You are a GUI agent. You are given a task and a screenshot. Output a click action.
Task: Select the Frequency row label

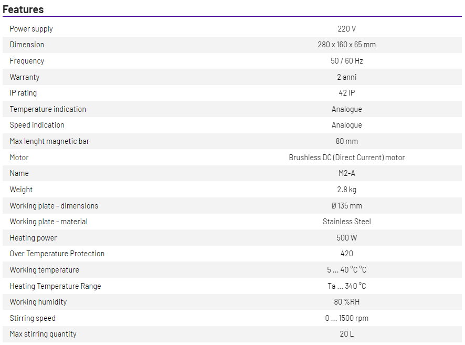pos(27,61)
